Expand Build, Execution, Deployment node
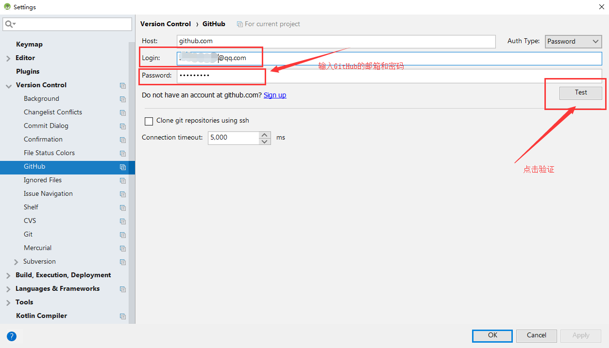 (x=8, y=275)
